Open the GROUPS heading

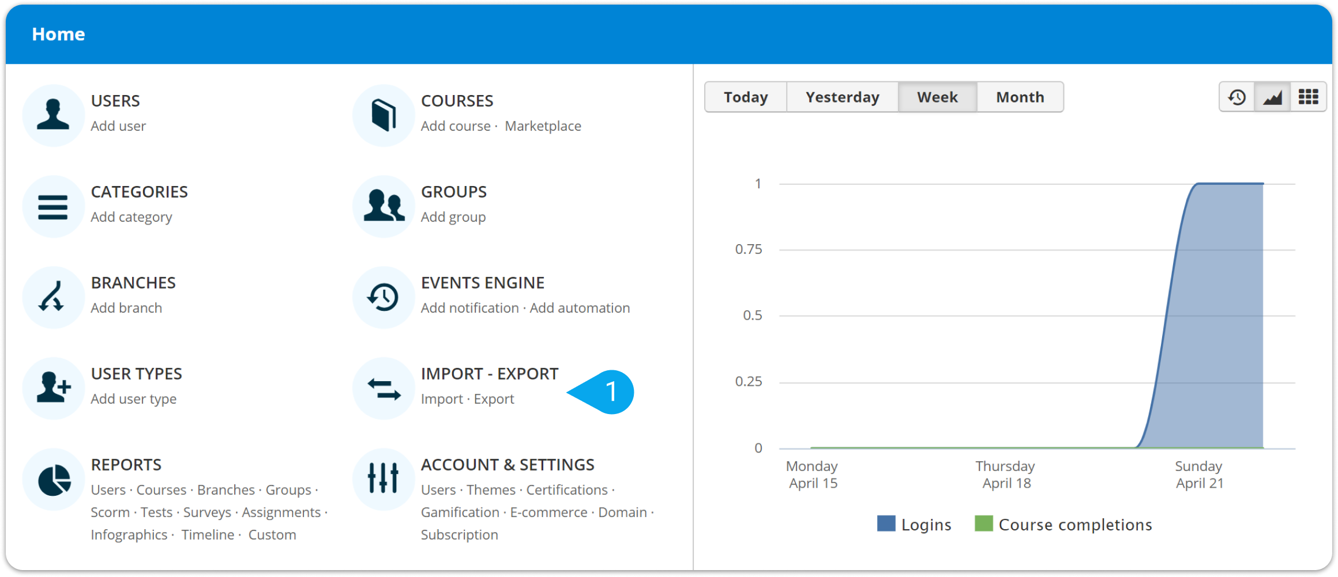tap(454, 192)
